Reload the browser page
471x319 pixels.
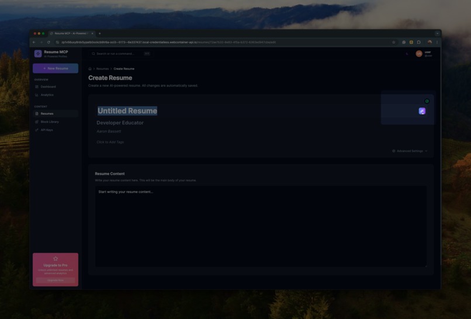[49, 42]
